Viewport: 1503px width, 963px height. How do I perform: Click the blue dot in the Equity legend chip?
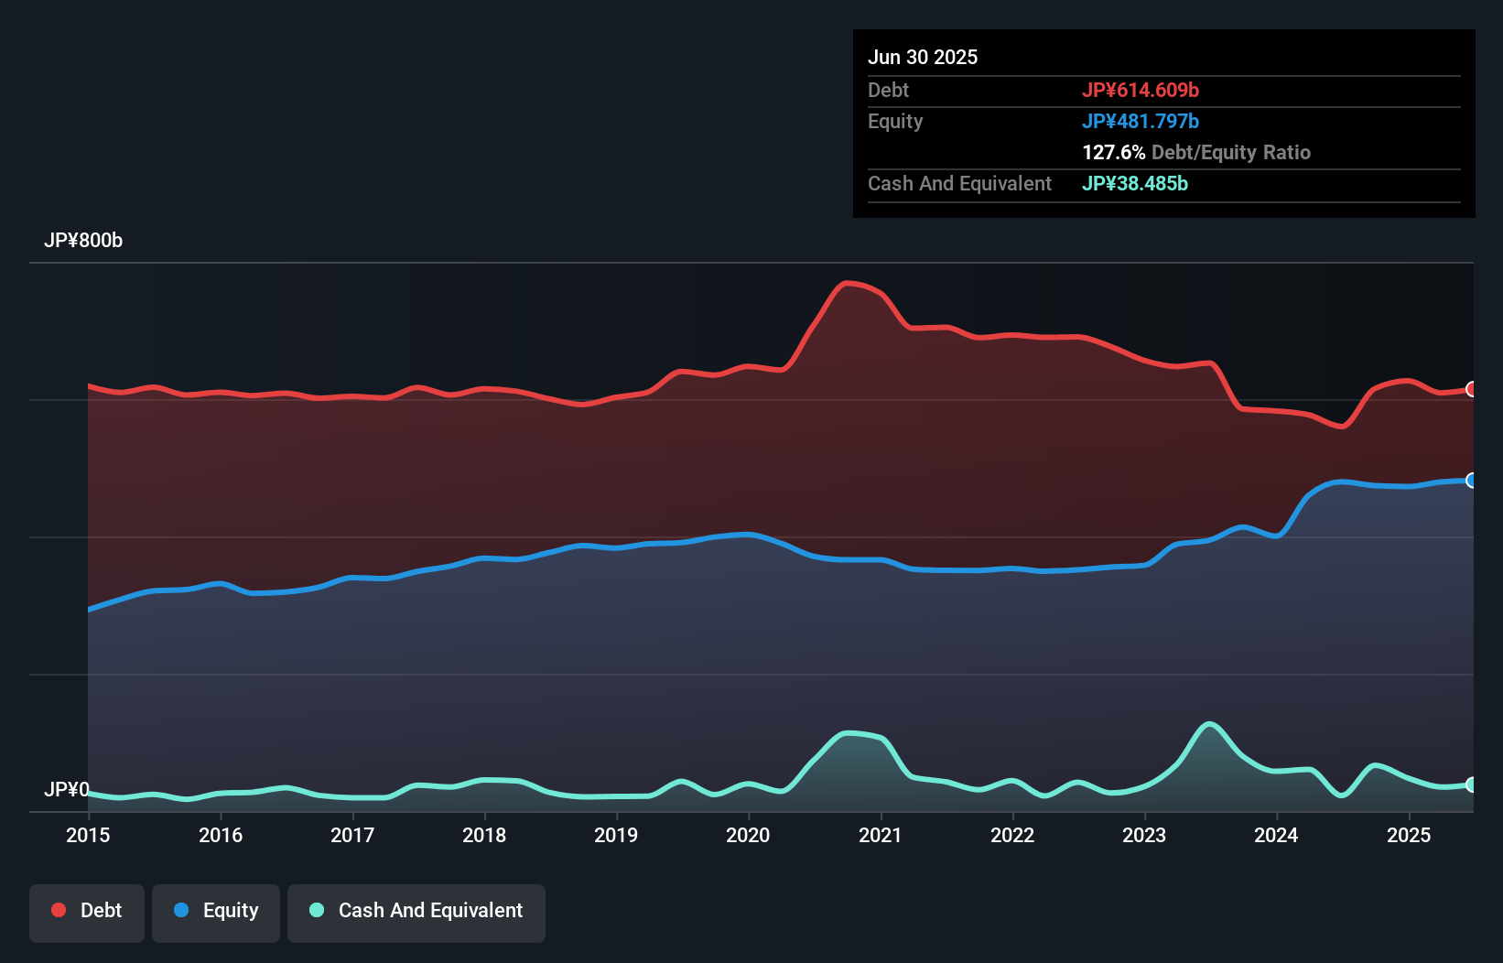tap(179, 910)
